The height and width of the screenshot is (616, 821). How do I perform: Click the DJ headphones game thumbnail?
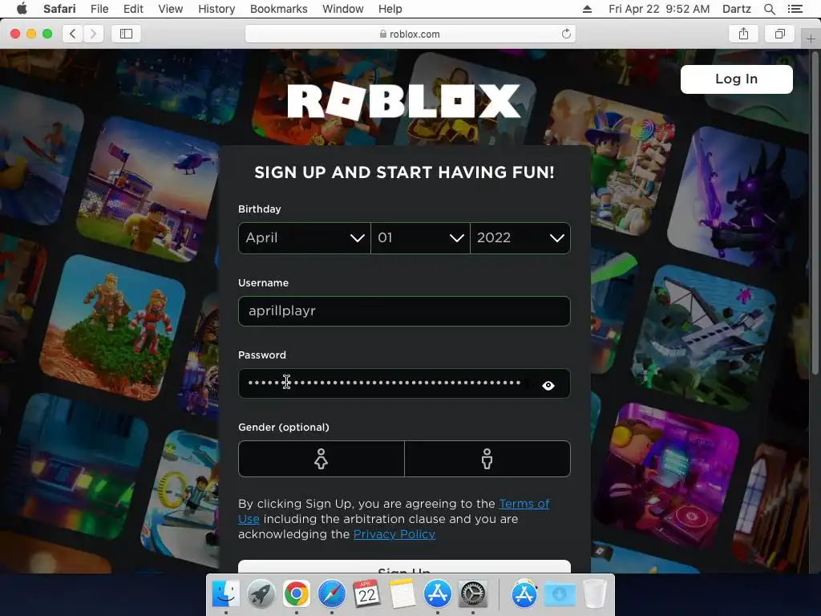668,475
